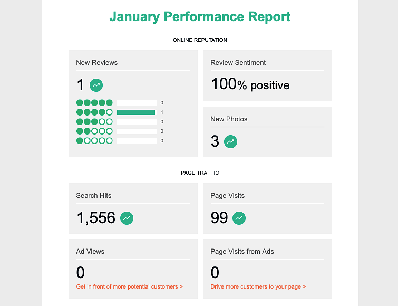This screenshot has width=398, height=306.
Task: Click the 1,556 Search Hits number
Action: tap(96, 218)
